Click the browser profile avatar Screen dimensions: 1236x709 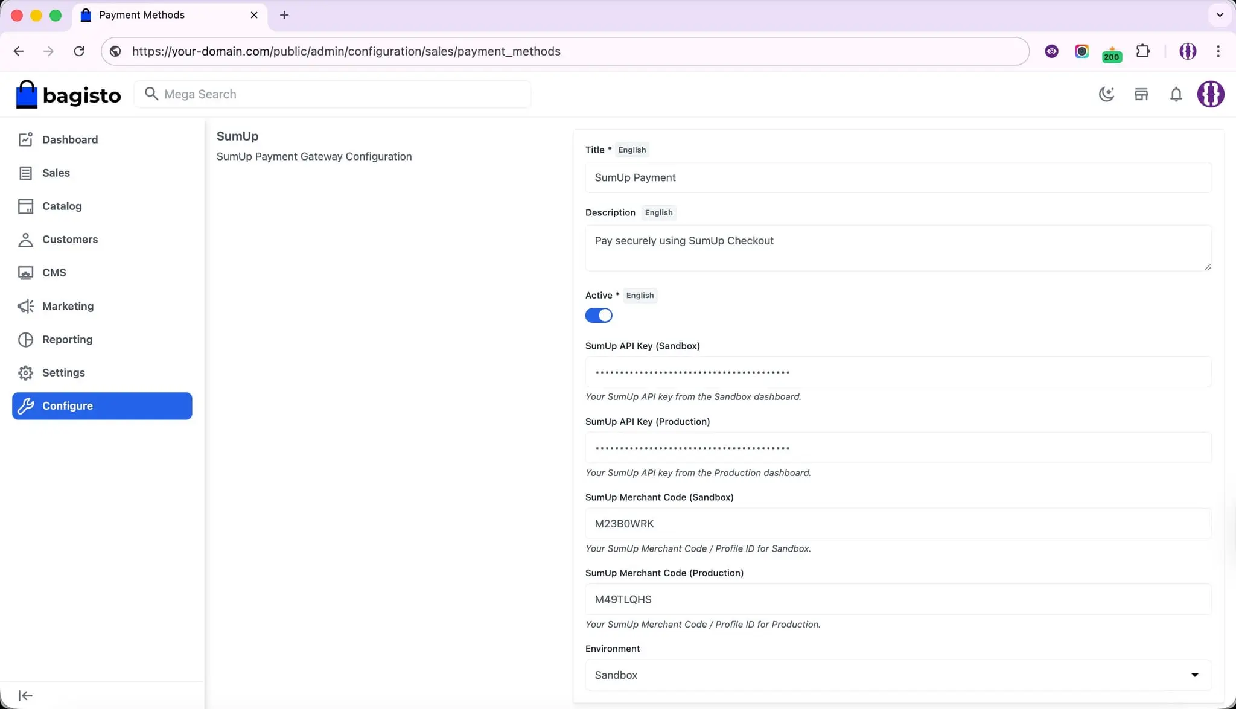(1188, 51)
